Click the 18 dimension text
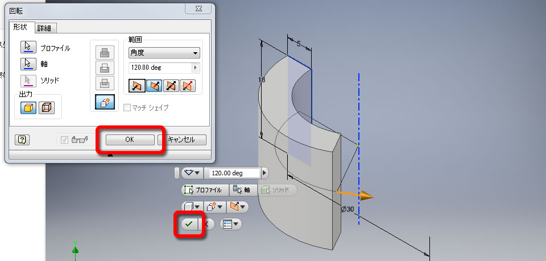The width and height of the screenshot is (546, 261). [262, 79]
